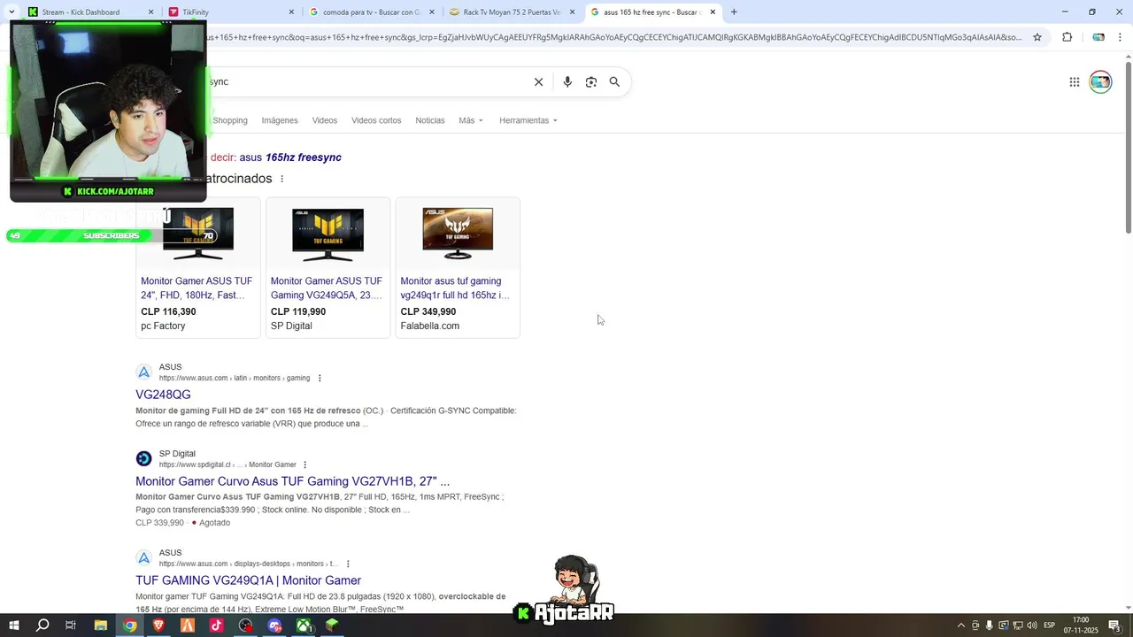Screen dimensions: 1133x637
Task: Open Falabella asus tuf monitor thumbnail
Action: [x=458, y=234]
